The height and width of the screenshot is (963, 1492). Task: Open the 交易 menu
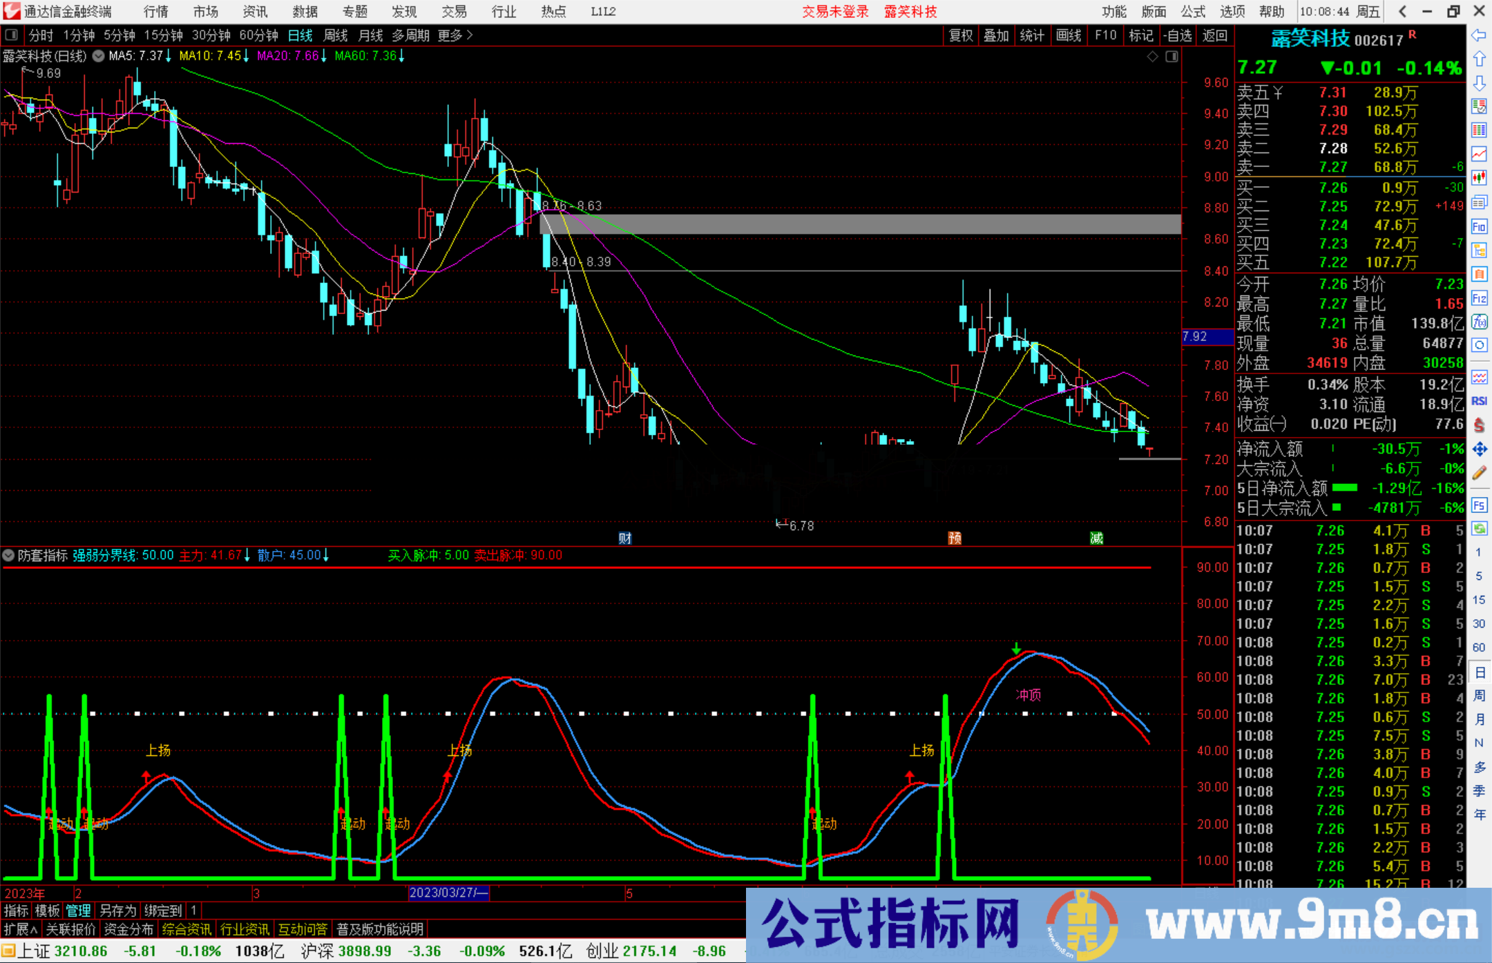[455, 11]
